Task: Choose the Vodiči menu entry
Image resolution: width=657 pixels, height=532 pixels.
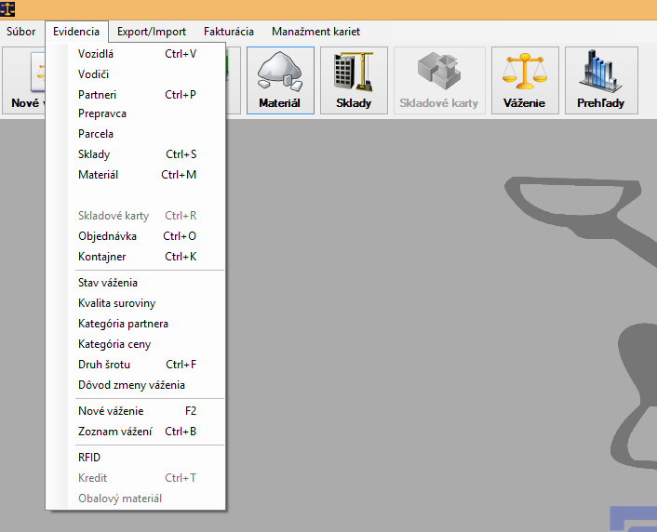Action: point(93,74)
